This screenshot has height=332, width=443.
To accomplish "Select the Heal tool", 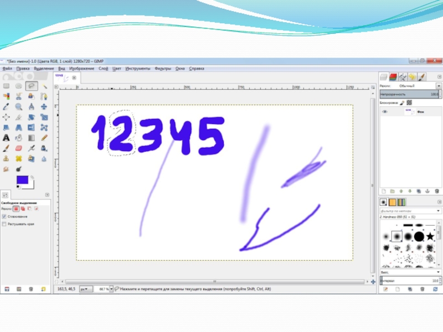I will (19, 159).
